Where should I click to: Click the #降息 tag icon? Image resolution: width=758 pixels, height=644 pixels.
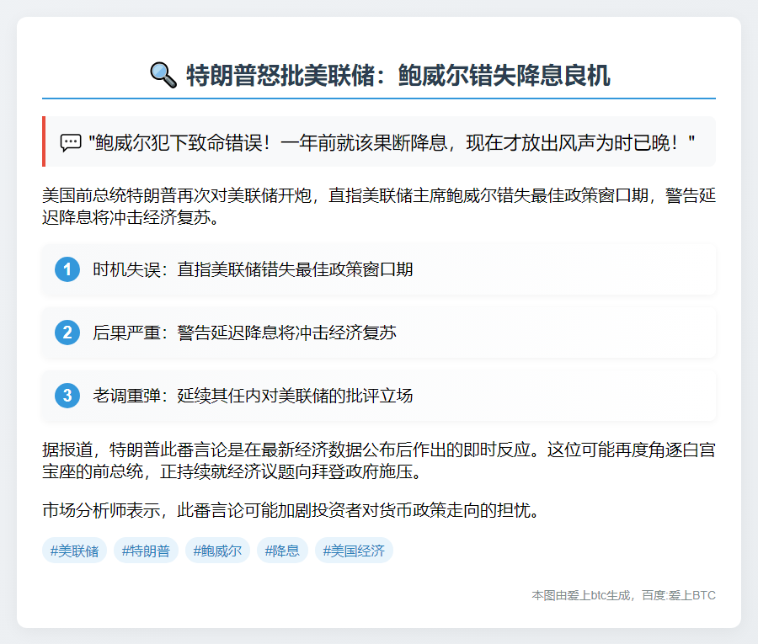tap(282, 551)
